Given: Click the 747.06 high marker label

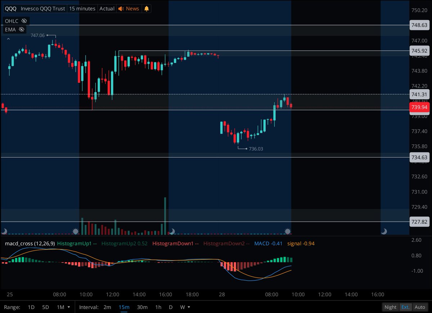Looking at the screenshot, I should click(x=38, y=35).
